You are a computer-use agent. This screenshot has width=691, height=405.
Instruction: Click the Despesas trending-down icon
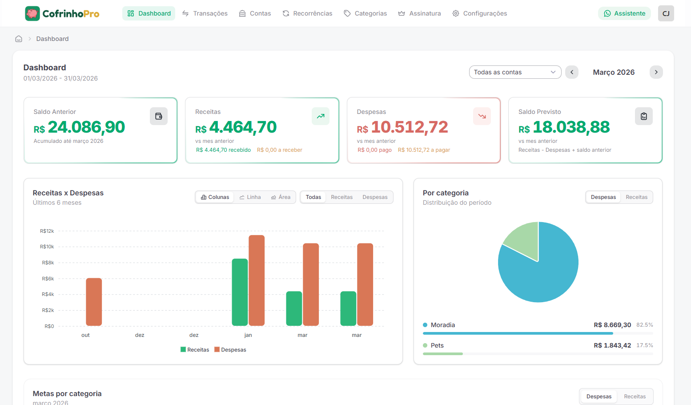(x=482, y=116)
